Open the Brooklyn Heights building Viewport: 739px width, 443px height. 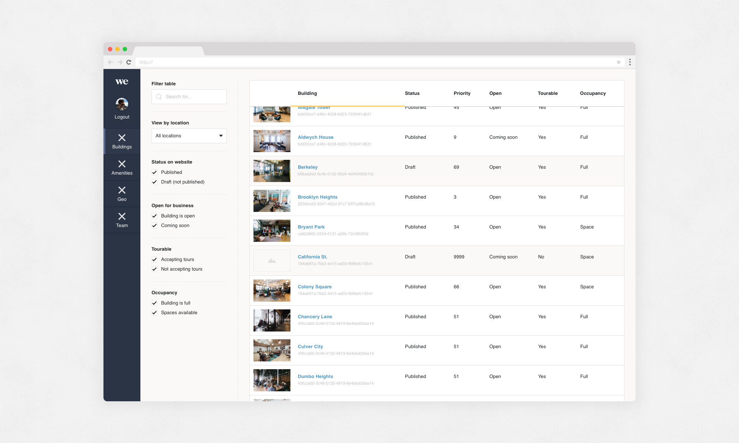317,197
